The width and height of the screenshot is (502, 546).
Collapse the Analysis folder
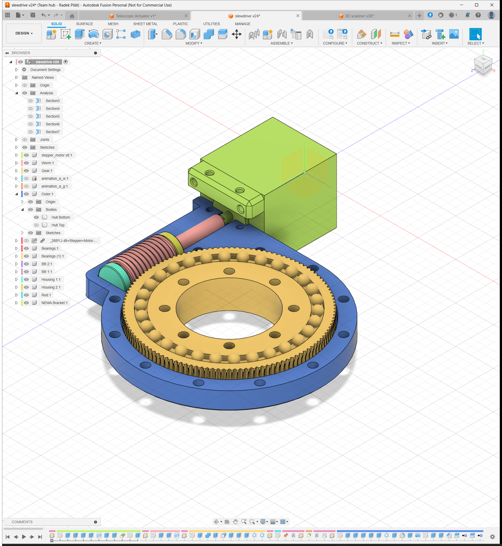tap(17, 93)
